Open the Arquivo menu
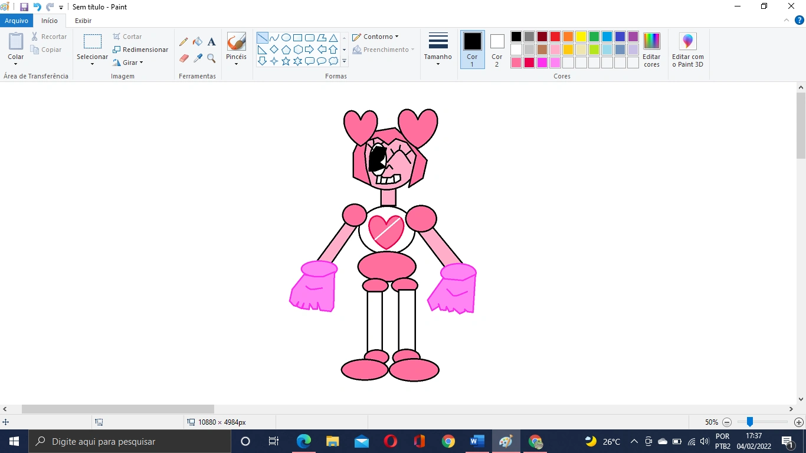This screenshot has width=806, height=453. [x=17, y=21]
